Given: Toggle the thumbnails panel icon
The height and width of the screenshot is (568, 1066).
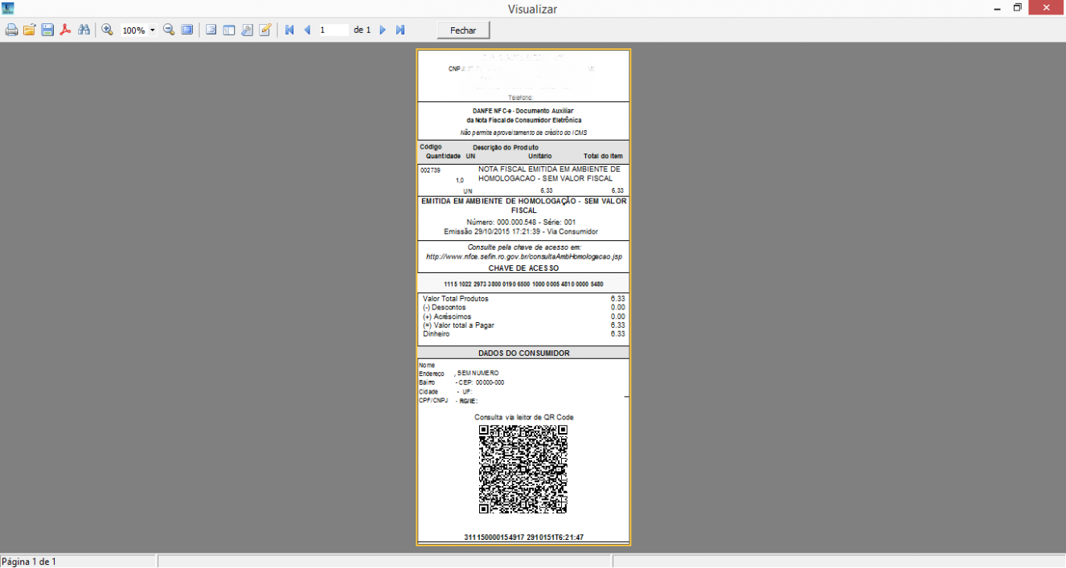Looking at the screenshot, I should [x=229, y=30].
